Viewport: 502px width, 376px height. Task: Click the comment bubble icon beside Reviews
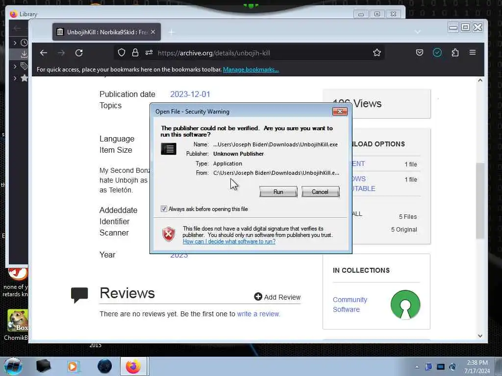[79, 295]
